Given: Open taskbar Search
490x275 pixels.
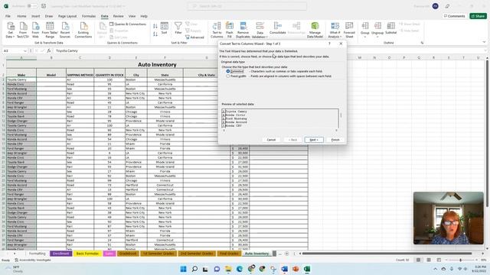Looking at the screenshot, I should pyautogui.click(x=194, y=269).
